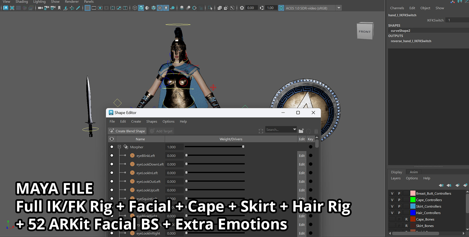
Task: Open the Layers menu in layer editor
Action: (x=396, y=178)
